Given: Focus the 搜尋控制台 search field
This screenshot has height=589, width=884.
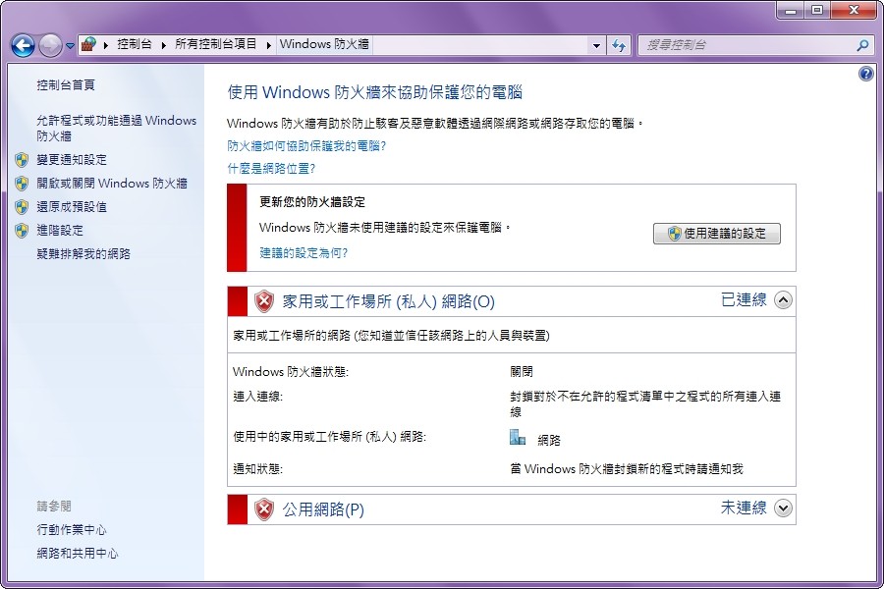Looking at the screenshot, I should click(747, 45).
